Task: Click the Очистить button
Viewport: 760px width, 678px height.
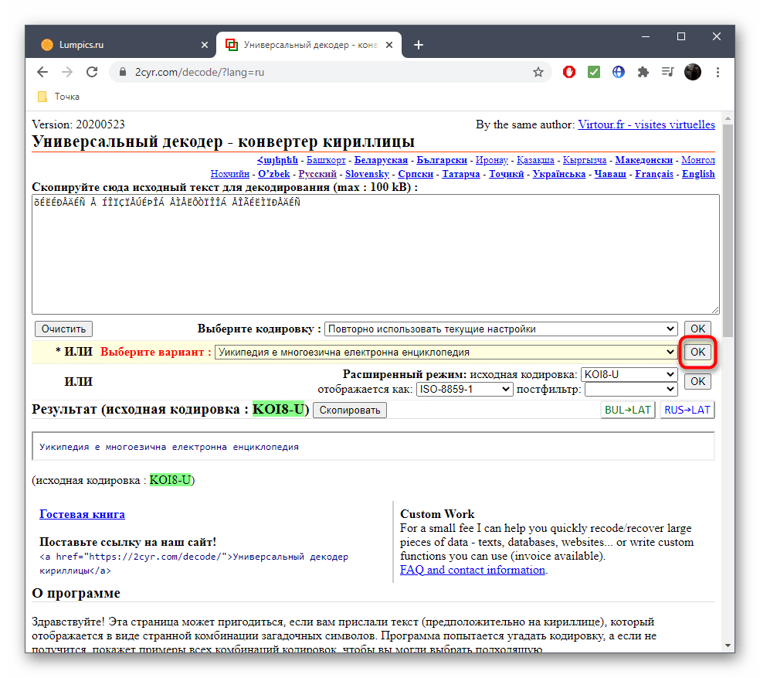Action: (x=63, y=329)
